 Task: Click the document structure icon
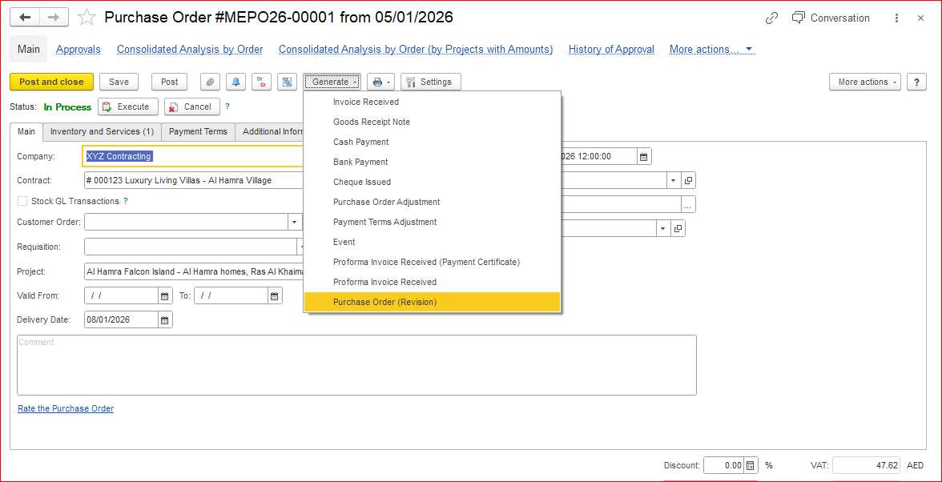point(287,82)
